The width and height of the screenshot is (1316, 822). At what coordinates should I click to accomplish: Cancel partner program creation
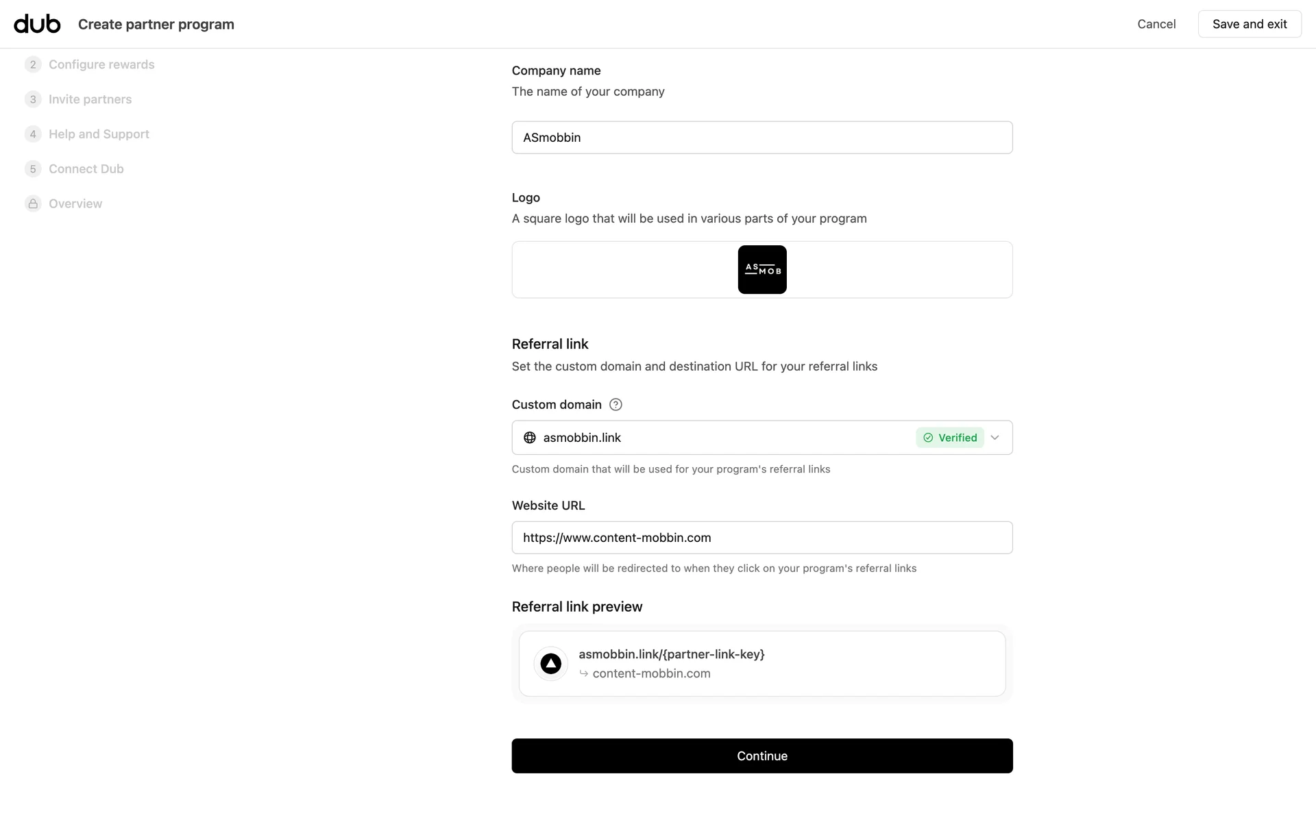[1156, 24]
